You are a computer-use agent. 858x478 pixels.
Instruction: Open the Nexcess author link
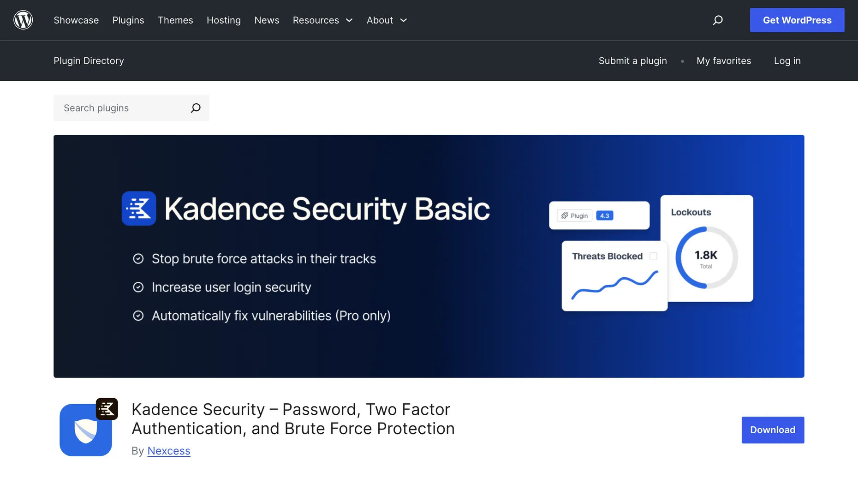[169, 451]
